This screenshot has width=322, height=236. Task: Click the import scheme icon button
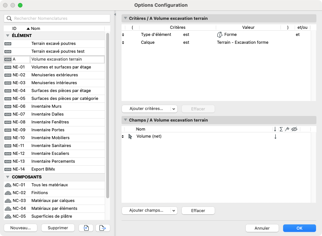tap(86, 228)
